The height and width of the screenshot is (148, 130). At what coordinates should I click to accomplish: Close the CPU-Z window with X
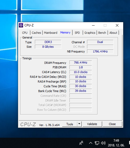[x=117, y=25]
